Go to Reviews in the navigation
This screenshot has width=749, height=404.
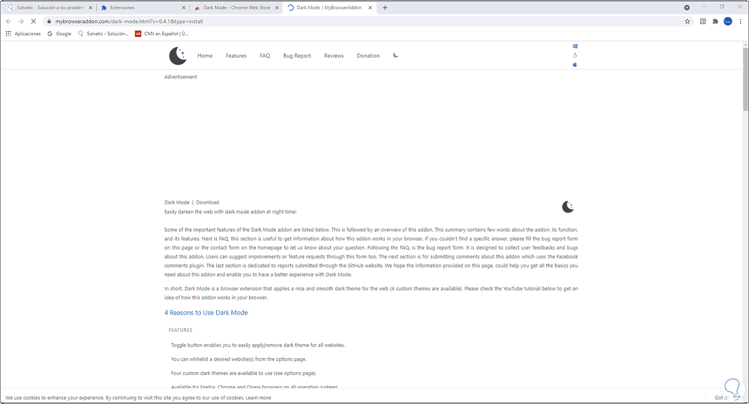coord(334,56)
